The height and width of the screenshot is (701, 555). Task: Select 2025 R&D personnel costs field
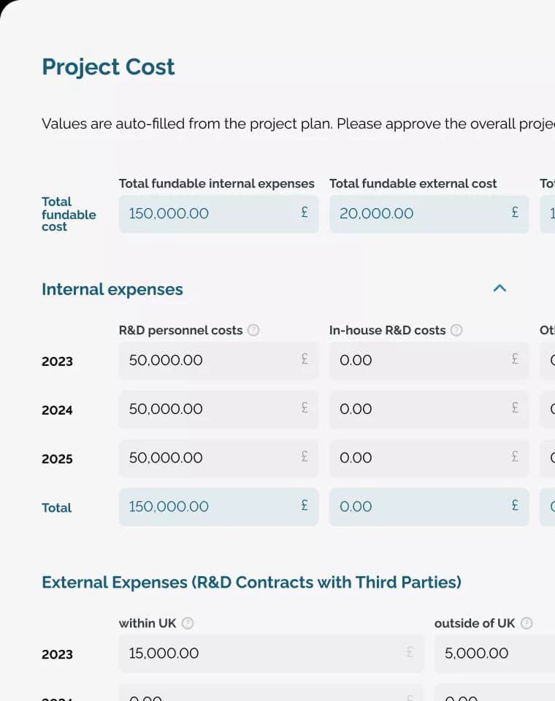pos(218,458)
